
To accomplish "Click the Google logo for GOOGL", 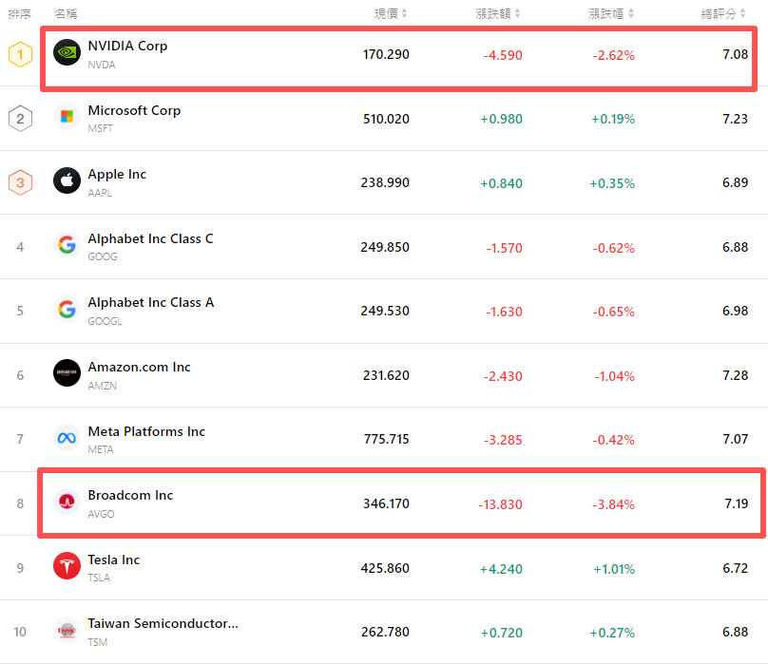I will 67,310.
